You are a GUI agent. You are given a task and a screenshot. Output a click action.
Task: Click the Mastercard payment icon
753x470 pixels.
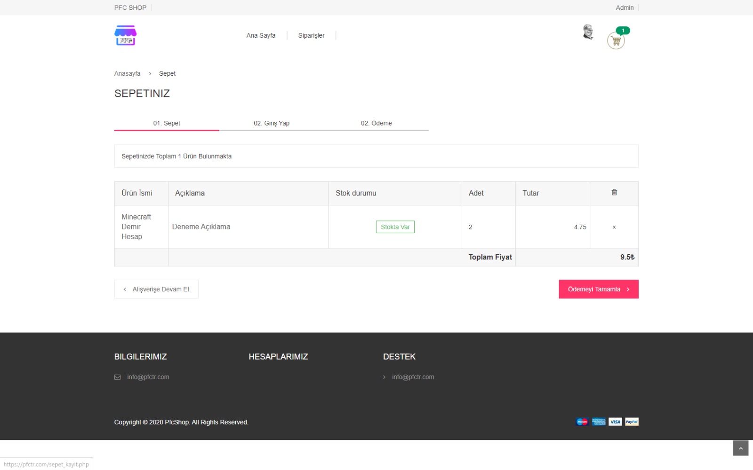[582, 422]
